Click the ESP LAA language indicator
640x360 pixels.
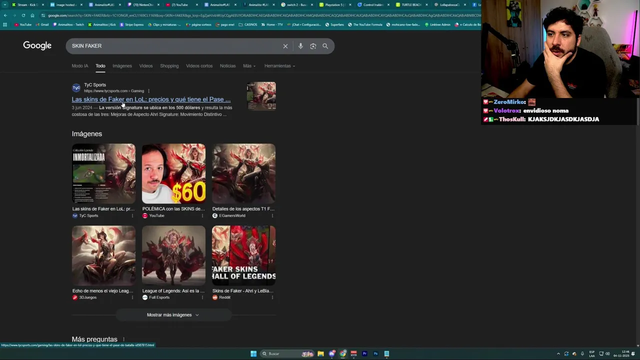592,354
